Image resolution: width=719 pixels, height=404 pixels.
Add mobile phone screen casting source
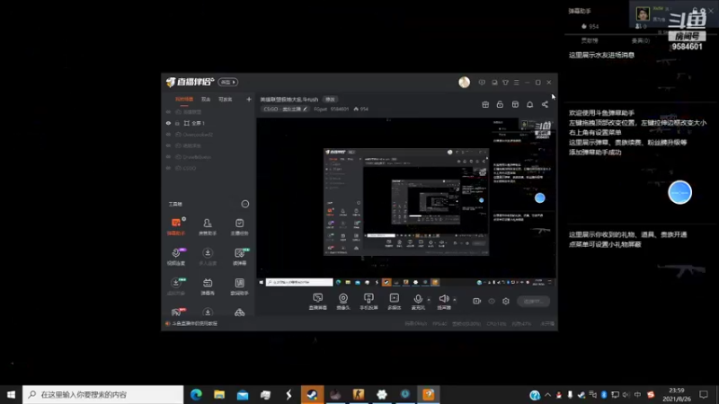pyautogui.click(x=368, y=302)
